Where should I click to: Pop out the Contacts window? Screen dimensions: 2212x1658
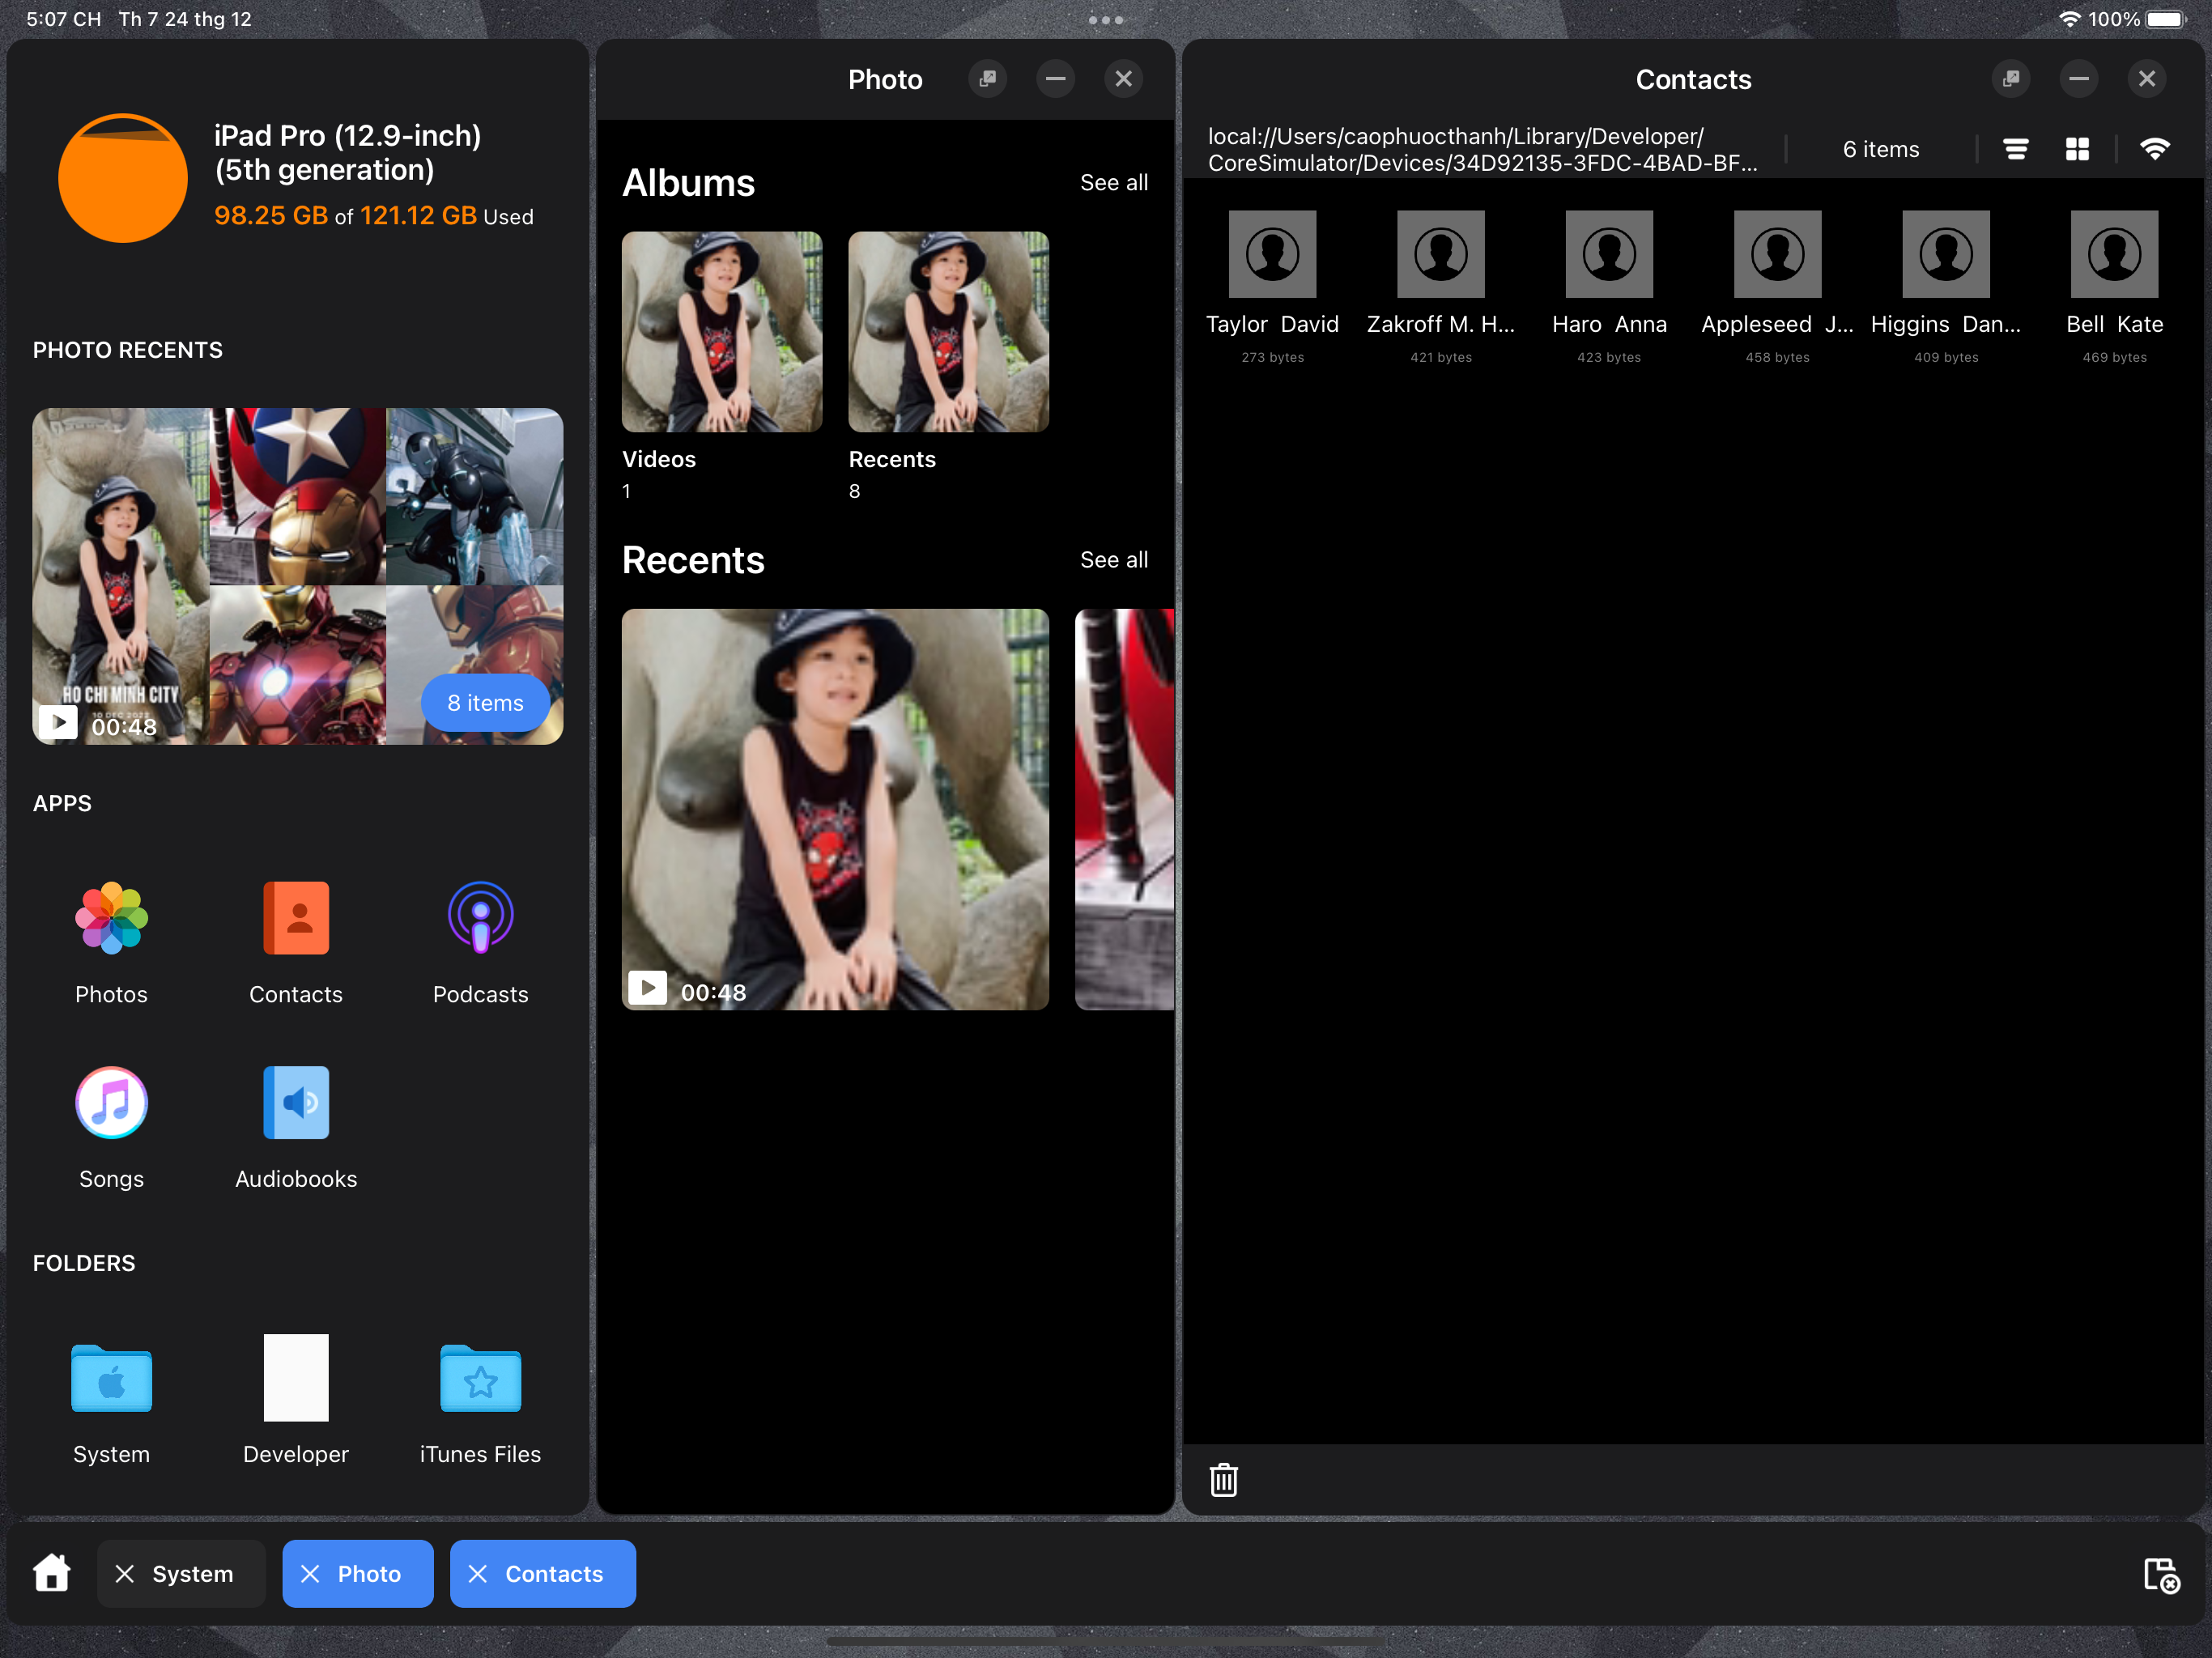click(2011, 79)
